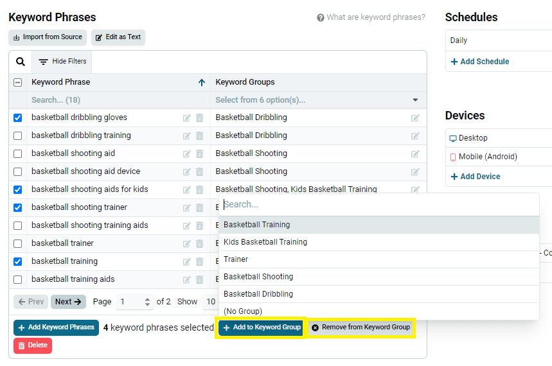Screen dimensions: 552x366
Task: Click Edit as Text button
Action: pyautogui.click(x=118, y=37)
